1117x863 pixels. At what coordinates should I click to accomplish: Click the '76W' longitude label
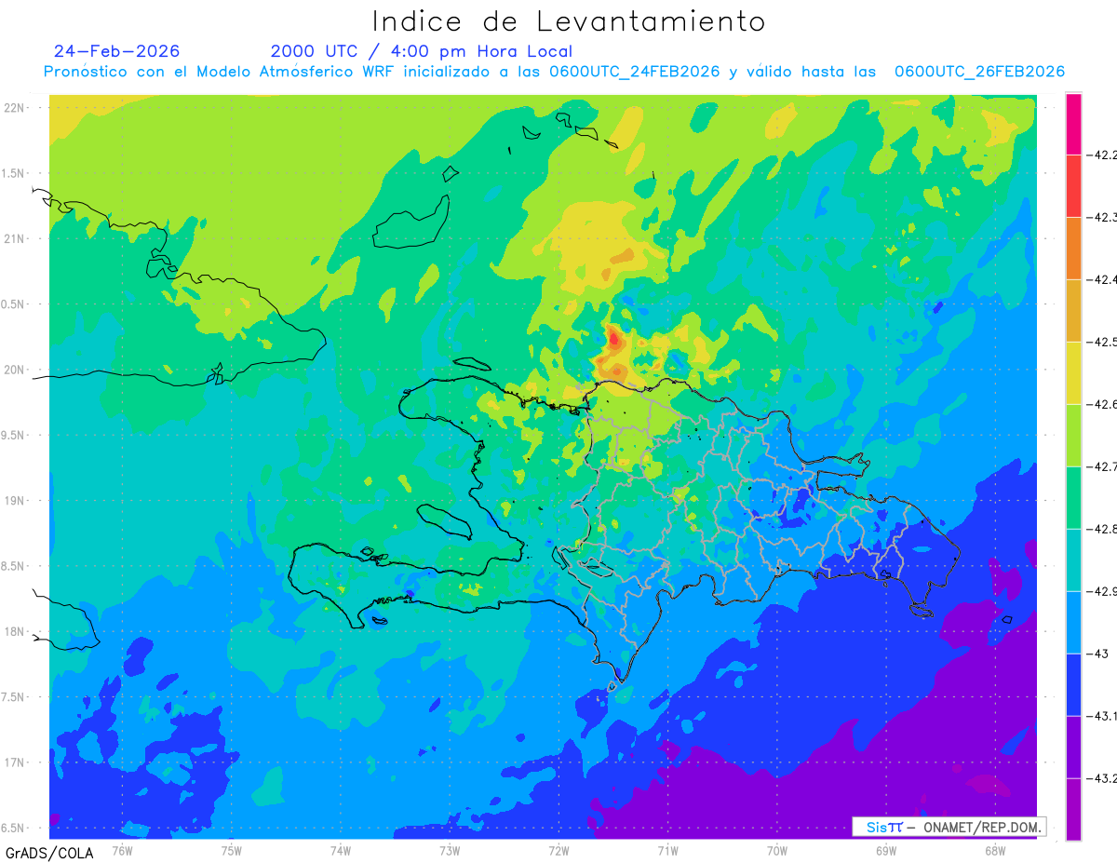point(122,849)
